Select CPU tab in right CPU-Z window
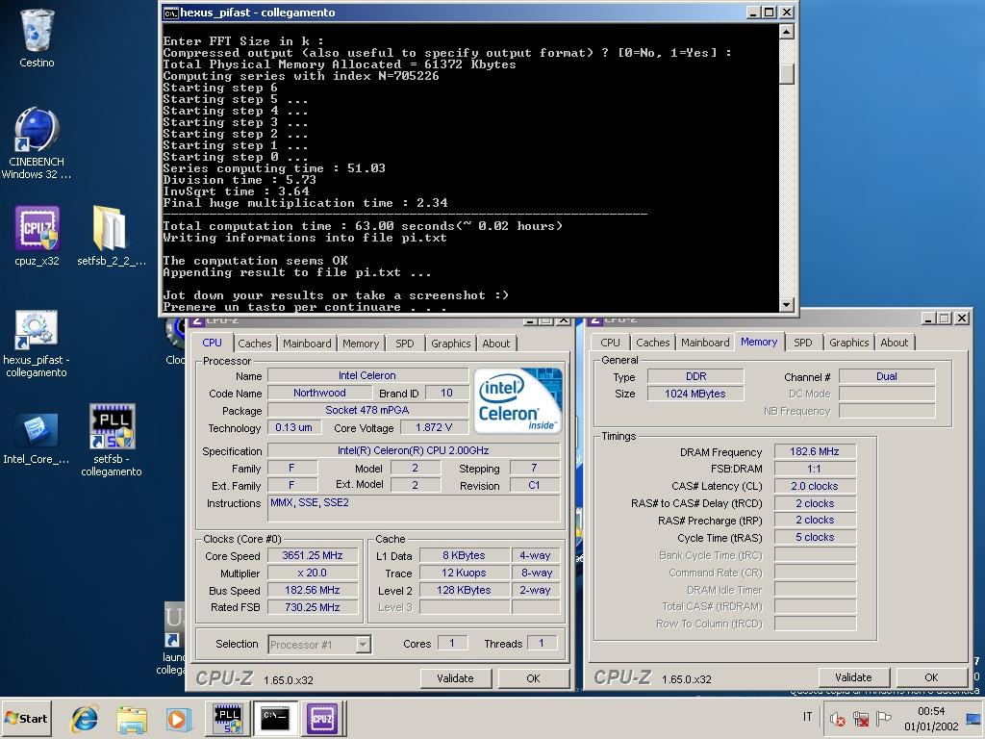 (610, 343)
